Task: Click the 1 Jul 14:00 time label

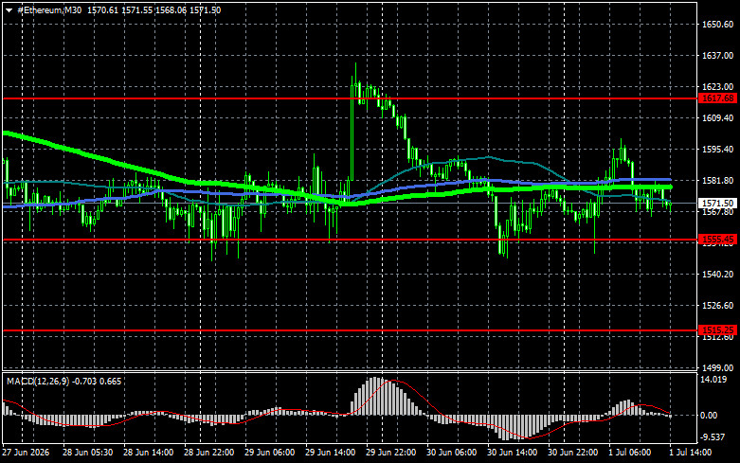Action: pos(690,453)
